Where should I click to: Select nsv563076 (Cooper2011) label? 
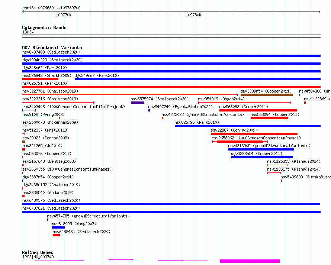pos(47,153)
